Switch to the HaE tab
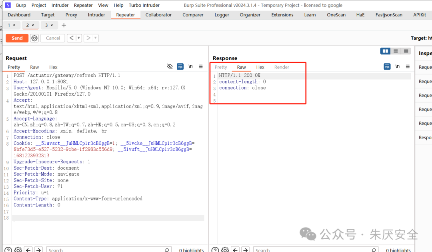432x252 pixels. click(360, 15)
